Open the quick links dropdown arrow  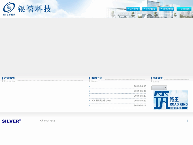coord(165,88)
